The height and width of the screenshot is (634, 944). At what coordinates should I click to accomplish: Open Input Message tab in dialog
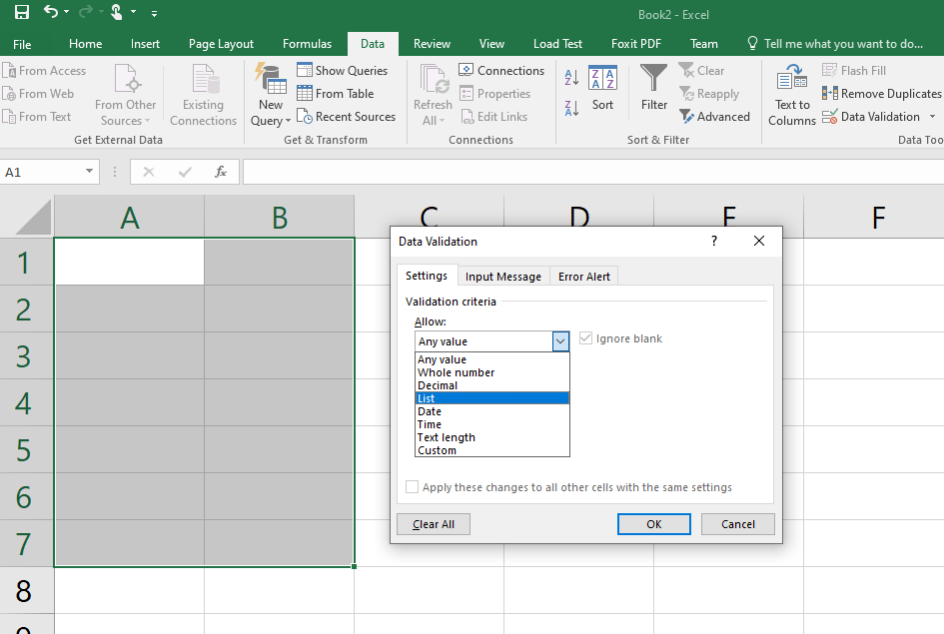(x=503, y=277)
